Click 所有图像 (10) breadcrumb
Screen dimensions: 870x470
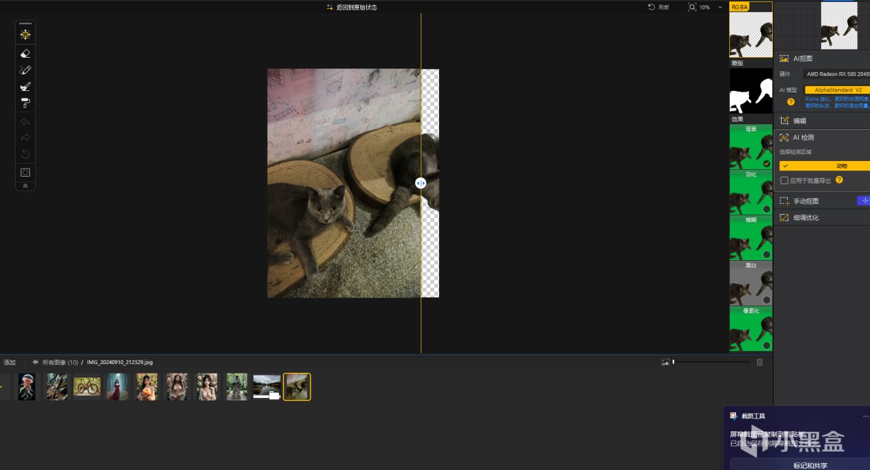tap(60, 362)
